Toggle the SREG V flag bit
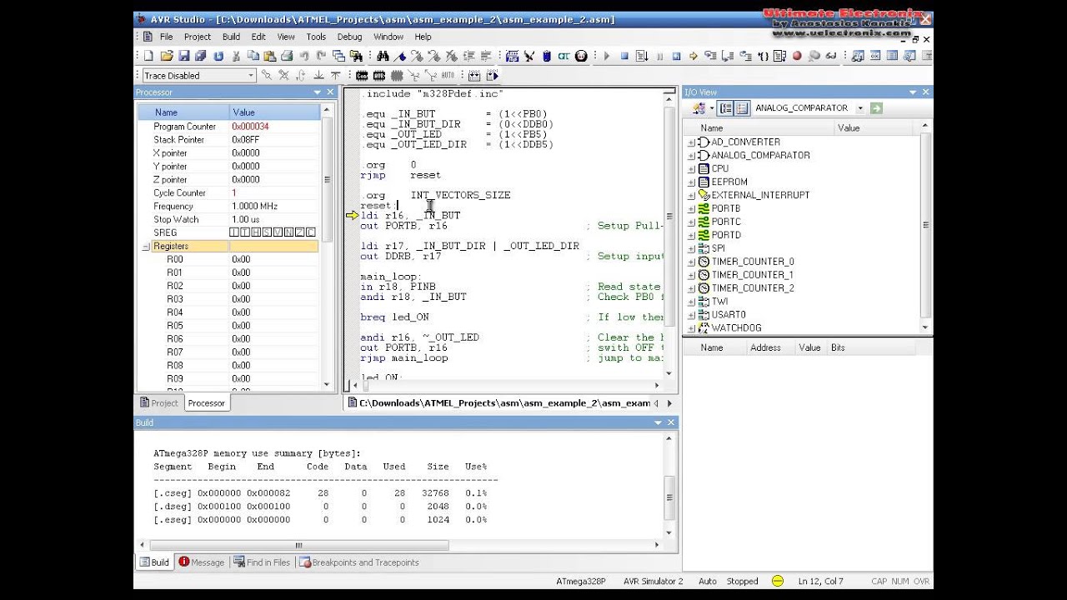Screen dimensions: 1067x600 pos(278,232)
